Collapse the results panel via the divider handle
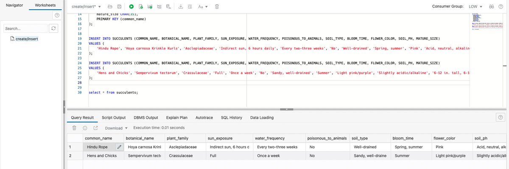509x169 pixels. pos(287,109)
